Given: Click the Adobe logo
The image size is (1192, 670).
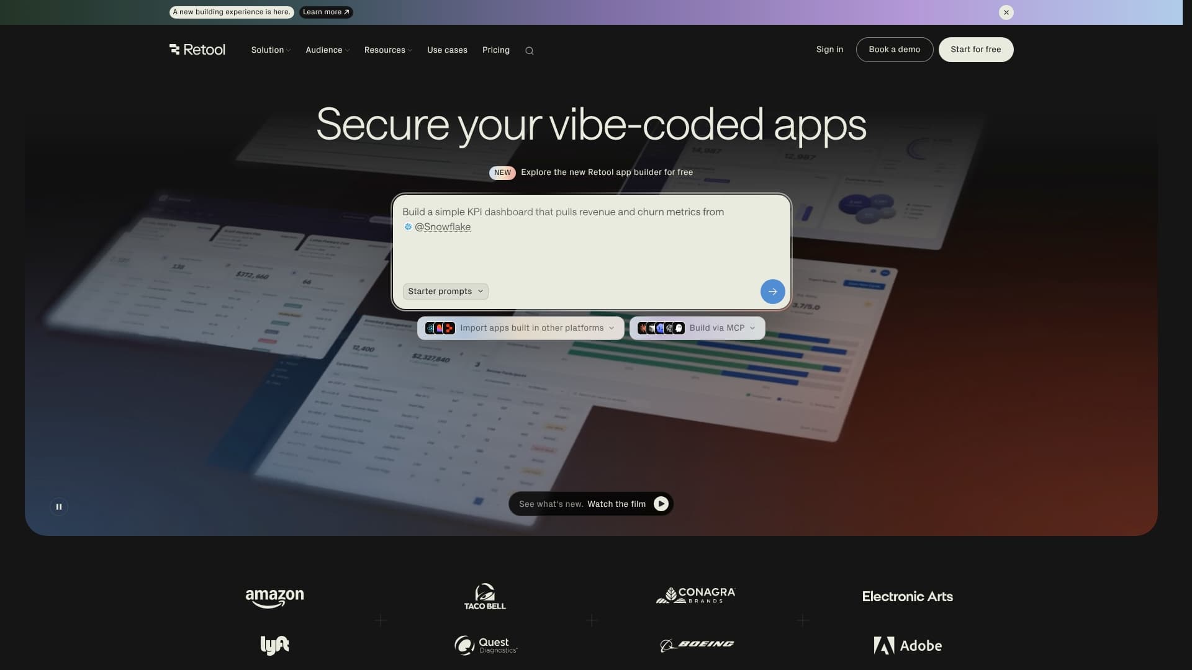Looking at the screenshot, I should (908, 646).
